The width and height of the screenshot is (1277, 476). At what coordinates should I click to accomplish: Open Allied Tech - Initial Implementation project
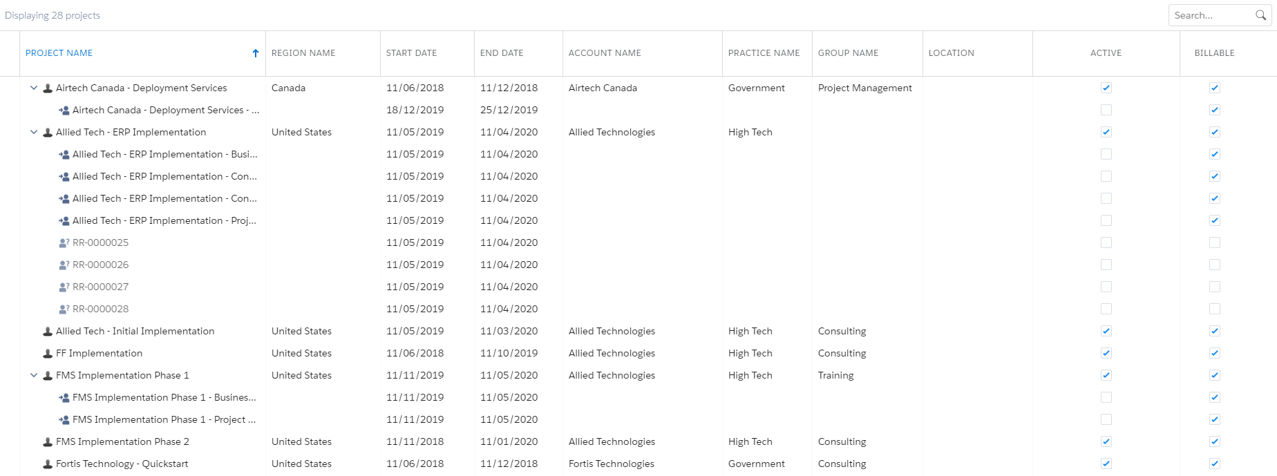tap(135, 331)
